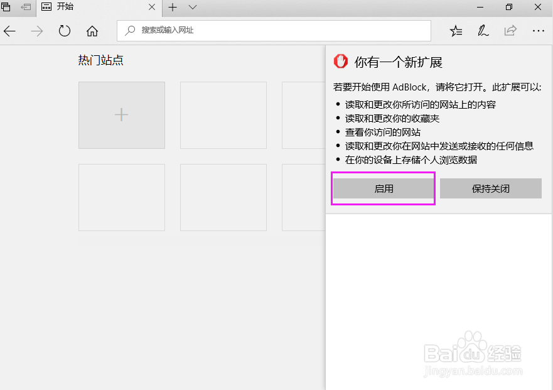The width and height of the screenshot is (553, 390).
Task: Click the empty tile right of plus tile
Action: click(223, 115)
